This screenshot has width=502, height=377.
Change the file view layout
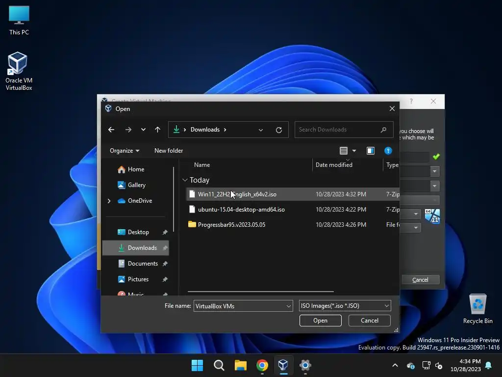click(344, 151)
